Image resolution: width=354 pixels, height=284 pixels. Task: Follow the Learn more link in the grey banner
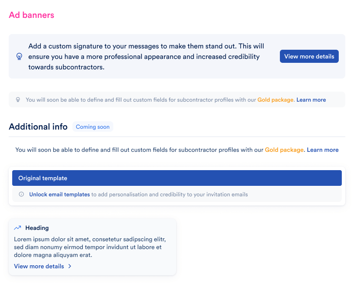coord(311,100)
